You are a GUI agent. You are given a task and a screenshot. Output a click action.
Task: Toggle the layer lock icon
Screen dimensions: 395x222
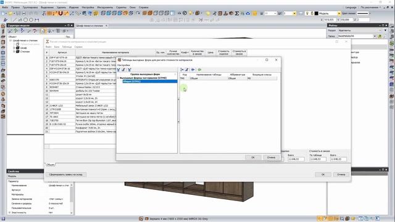click(x=312, y=14)
